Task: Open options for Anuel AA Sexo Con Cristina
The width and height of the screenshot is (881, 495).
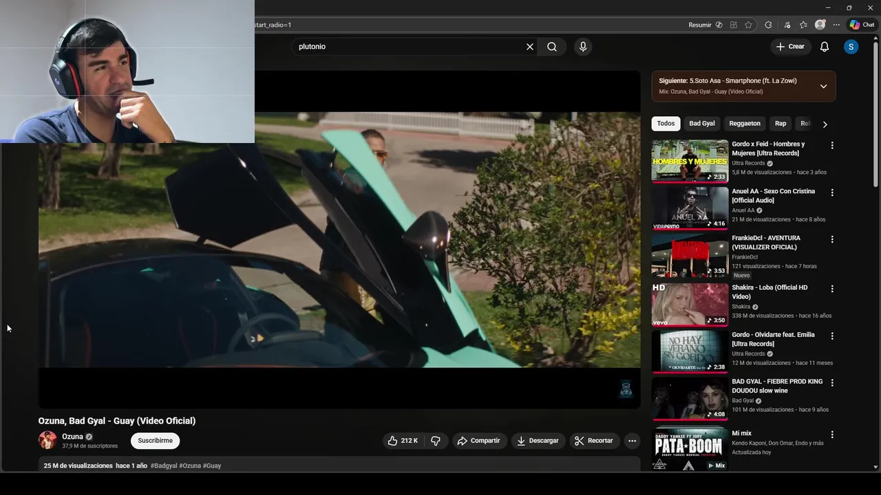Action: point(832,192)
